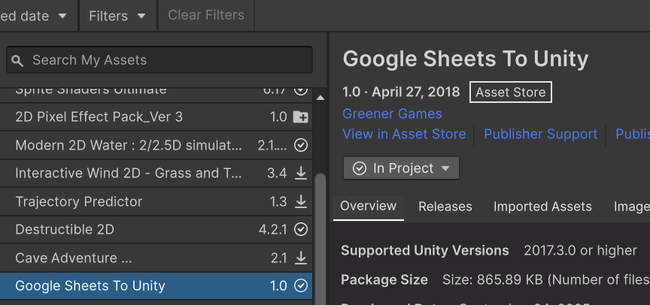Click the Search My Assets field
Viewport: 650px width, 305px height.
[166, 60]
